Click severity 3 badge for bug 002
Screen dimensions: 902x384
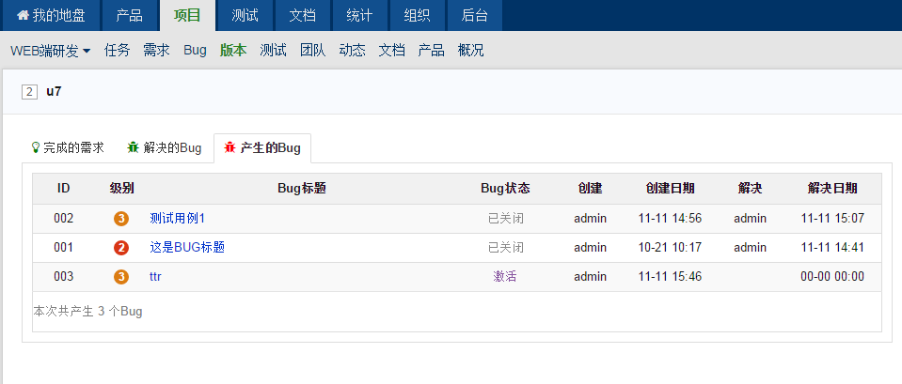pos(121,219)
